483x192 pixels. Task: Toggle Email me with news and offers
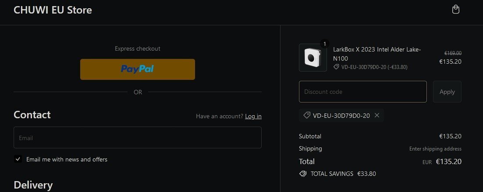coord(18,159)
